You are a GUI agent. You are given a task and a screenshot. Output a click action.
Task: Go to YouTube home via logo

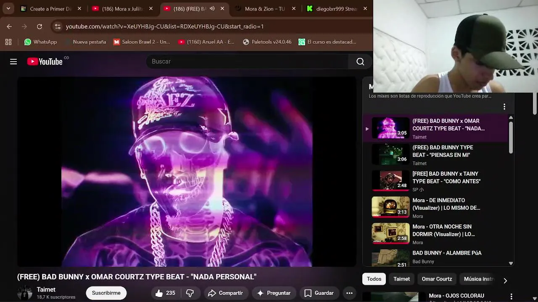(x=45, y=62)
